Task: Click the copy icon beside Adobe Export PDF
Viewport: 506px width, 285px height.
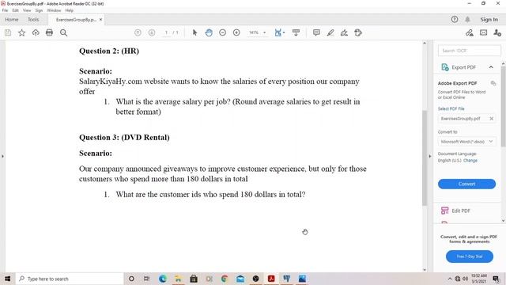Action: [x=493, y=83]
